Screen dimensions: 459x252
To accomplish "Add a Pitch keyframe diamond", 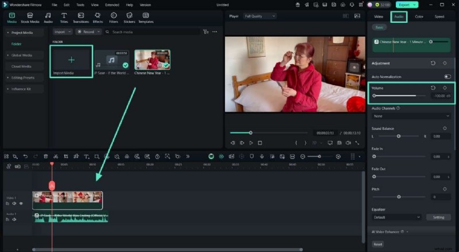I will point(445,189).
